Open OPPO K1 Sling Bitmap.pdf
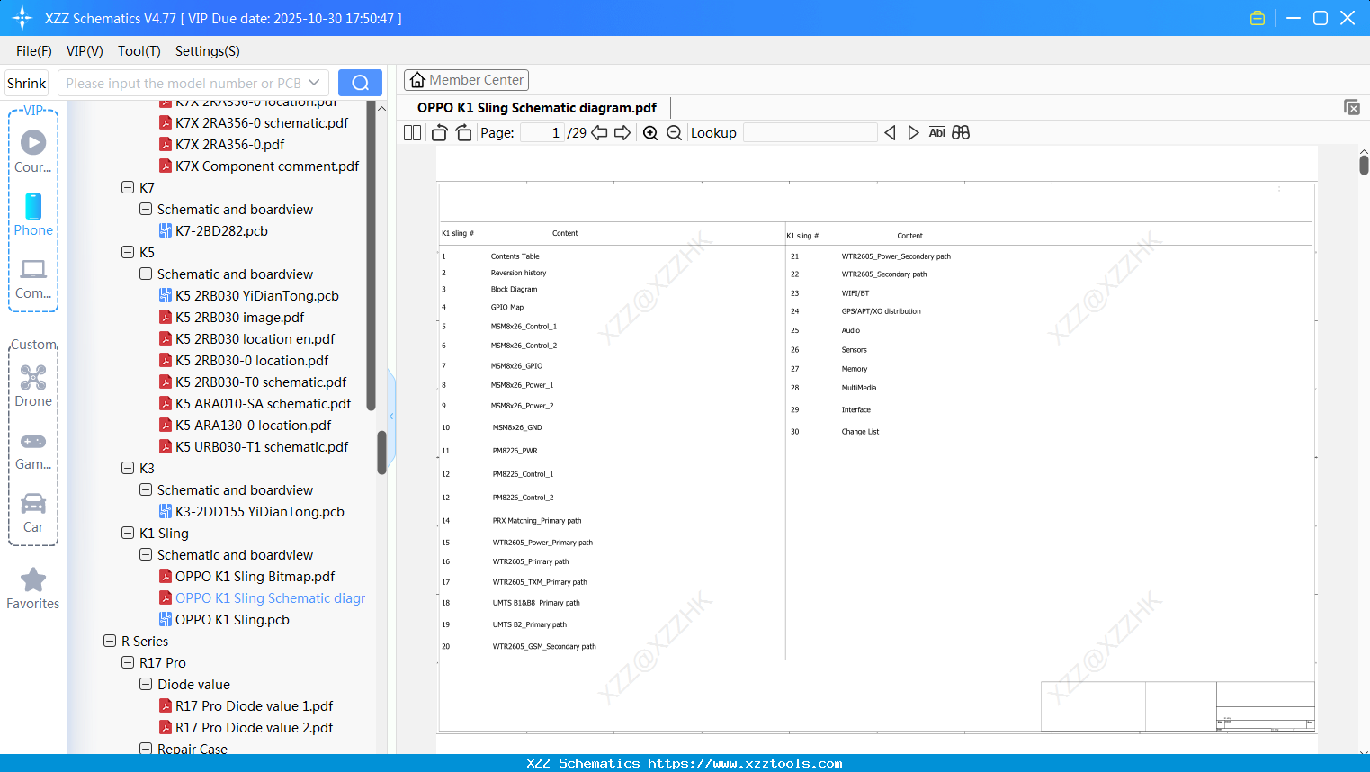 pyautogui.click(x=255, y=577)
